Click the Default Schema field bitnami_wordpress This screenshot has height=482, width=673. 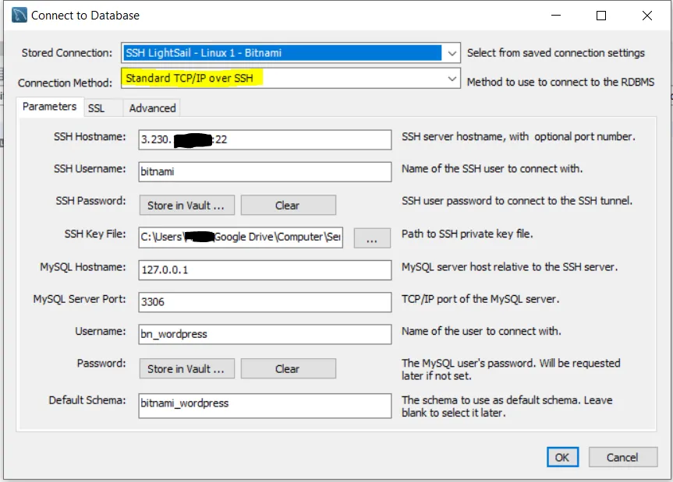tap(265, 406)
